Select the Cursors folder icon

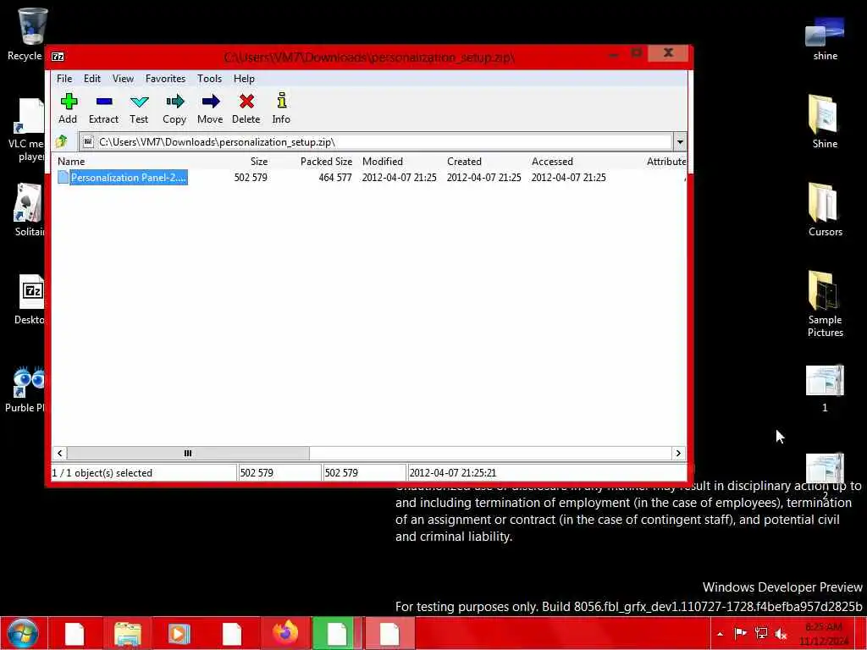(x=825, y=210)
